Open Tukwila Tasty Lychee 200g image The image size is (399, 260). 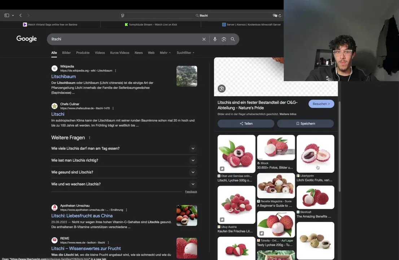coord(276,224)
